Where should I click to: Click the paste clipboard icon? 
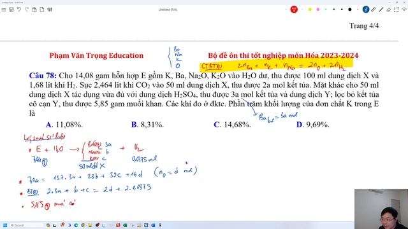point(34,10)
